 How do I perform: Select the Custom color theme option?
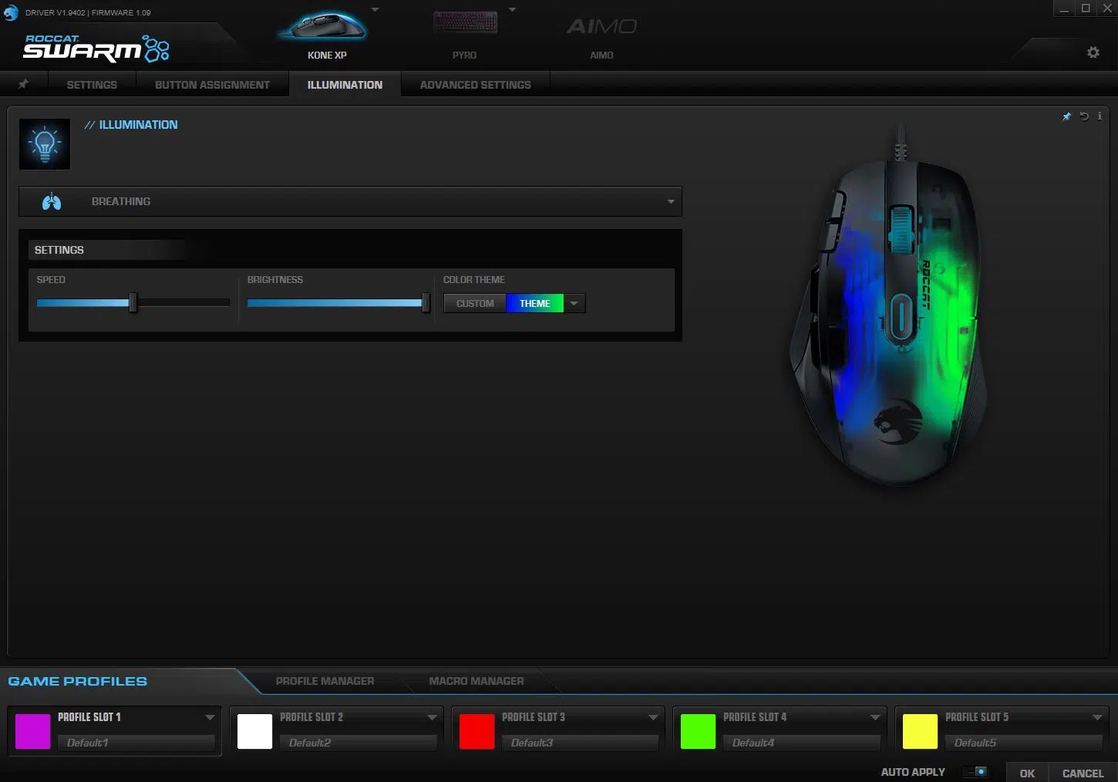[475, 303]
